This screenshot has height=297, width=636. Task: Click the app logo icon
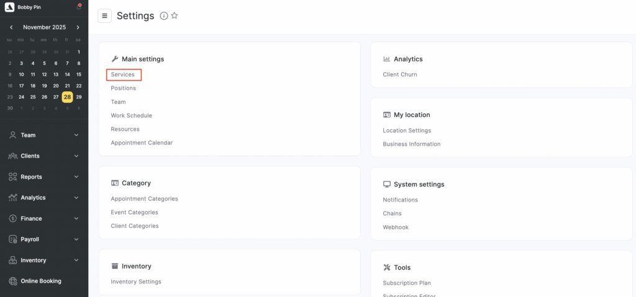[9, 7]
